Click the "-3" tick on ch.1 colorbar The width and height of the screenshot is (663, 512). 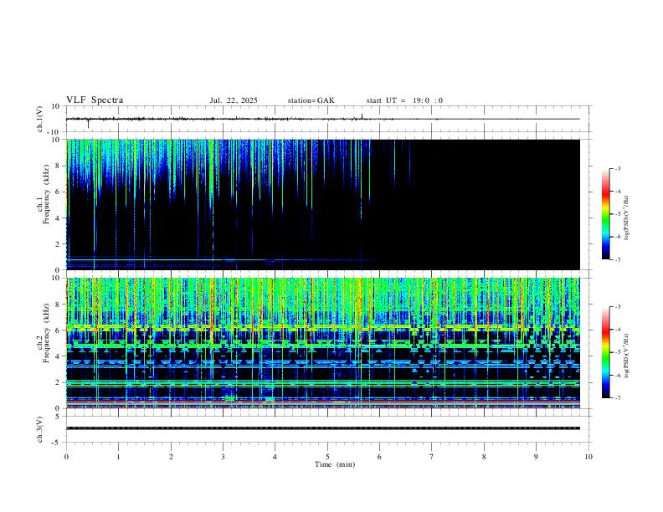click(x=618, y=168)
